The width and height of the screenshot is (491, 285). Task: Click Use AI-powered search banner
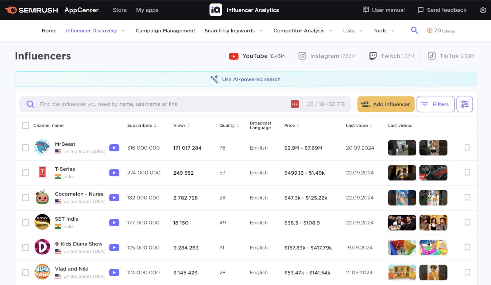pyautogui.click(x=245, y=79)
